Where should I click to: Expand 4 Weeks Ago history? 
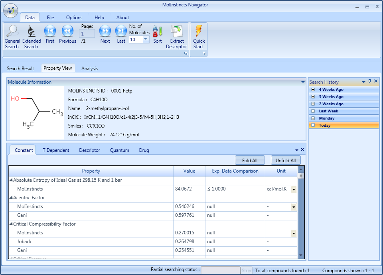click(313, 90)
